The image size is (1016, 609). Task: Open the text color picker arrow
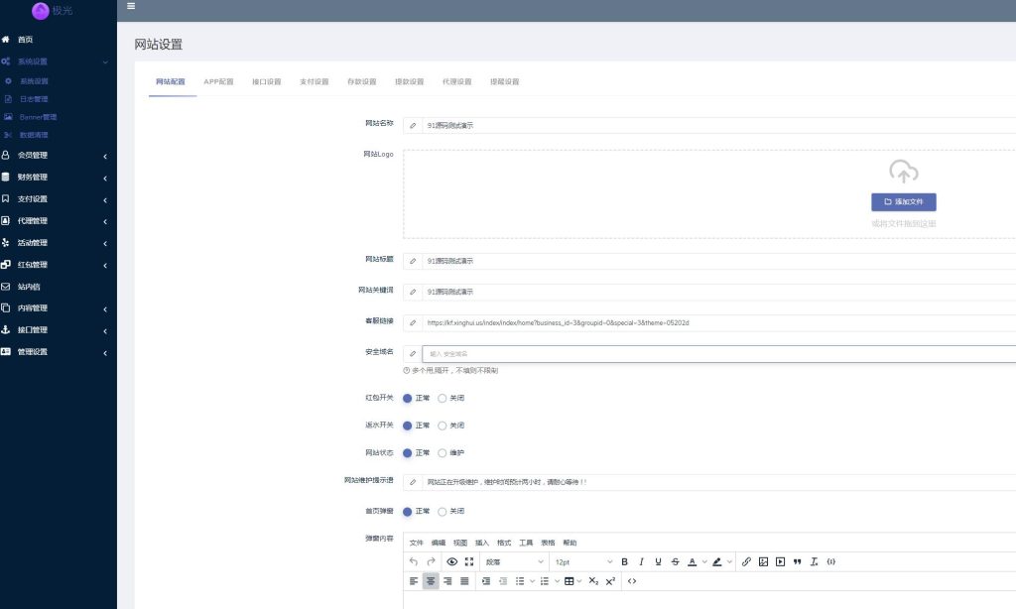[704, 562]
